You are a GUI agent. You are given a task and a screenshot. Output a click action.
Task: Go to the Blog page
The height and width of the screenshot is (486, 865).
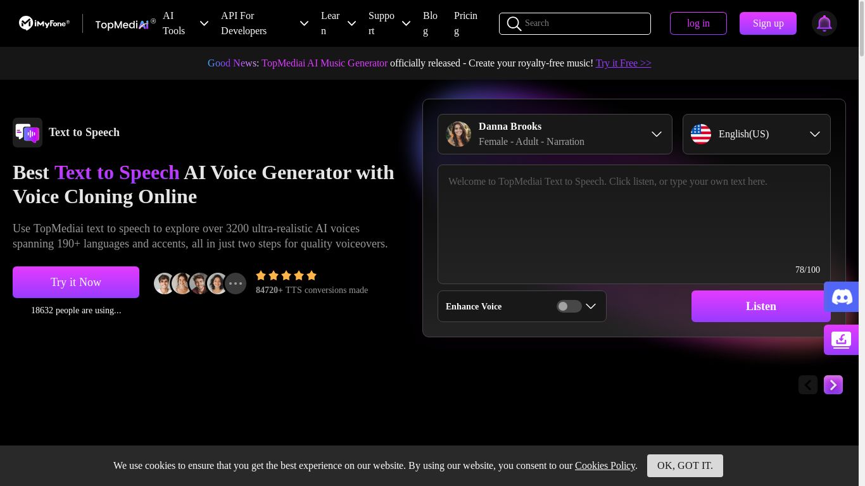pyautogui.click(x=430, y=23)
